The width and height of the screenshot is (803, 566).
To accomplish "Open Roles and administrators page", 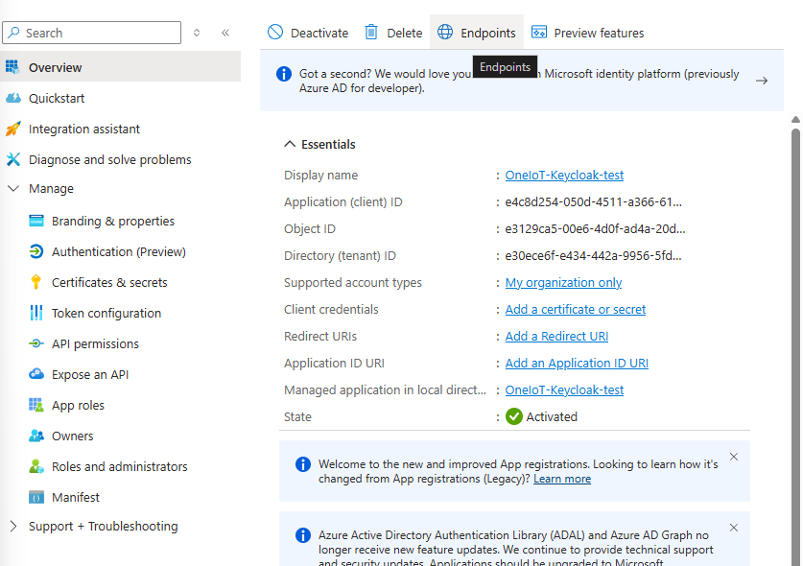I will pos(120,466).
